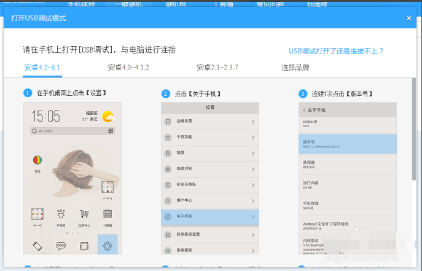The image size is (422, 271).
Task: Click the colorful round app icon
Action: point(37,160)
